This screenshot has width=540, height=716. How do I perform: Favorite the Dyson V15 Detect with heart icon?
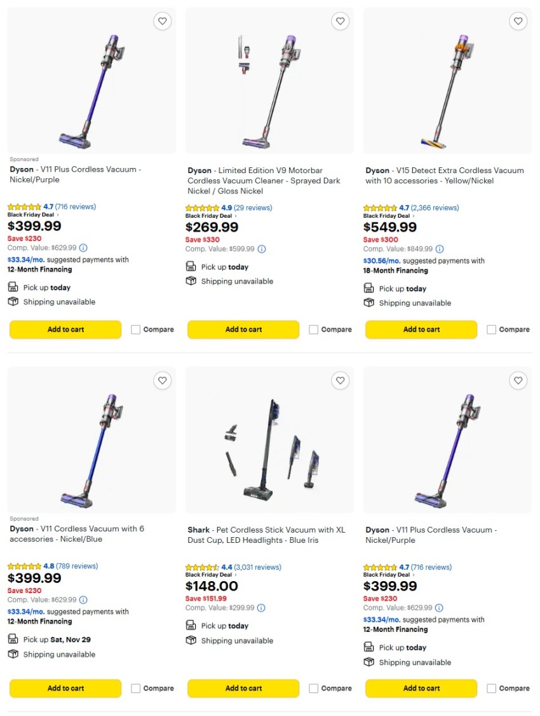coord(518,21)
